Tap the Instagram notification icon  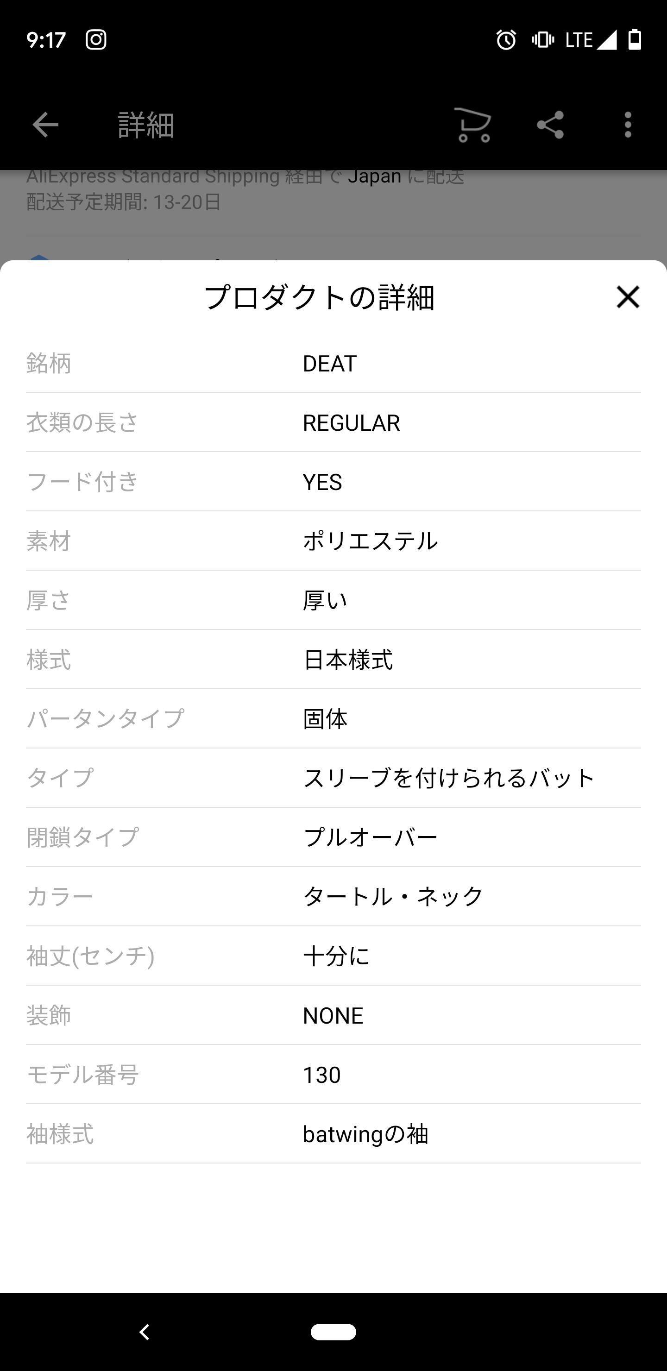(96, 39)
